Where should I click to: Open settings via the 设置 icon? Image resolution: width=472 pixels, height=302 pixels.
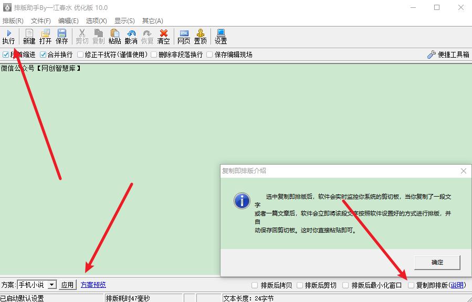(x=220, y=36)
